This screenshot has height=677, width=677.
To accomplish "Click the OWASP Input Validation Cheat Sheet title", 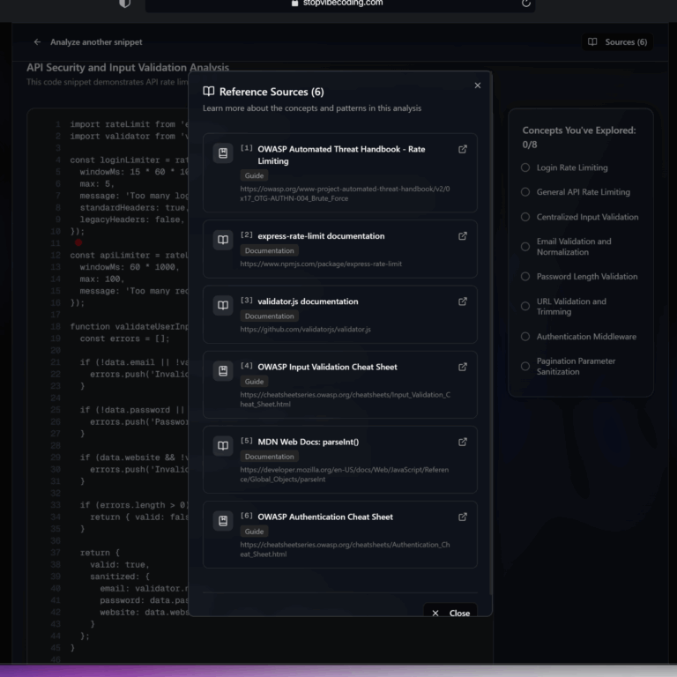I will 327,367.
